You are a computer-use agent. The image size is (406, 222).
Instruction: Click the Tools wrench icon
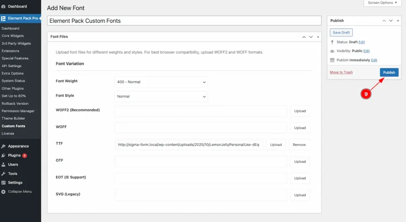coord(4,174)
